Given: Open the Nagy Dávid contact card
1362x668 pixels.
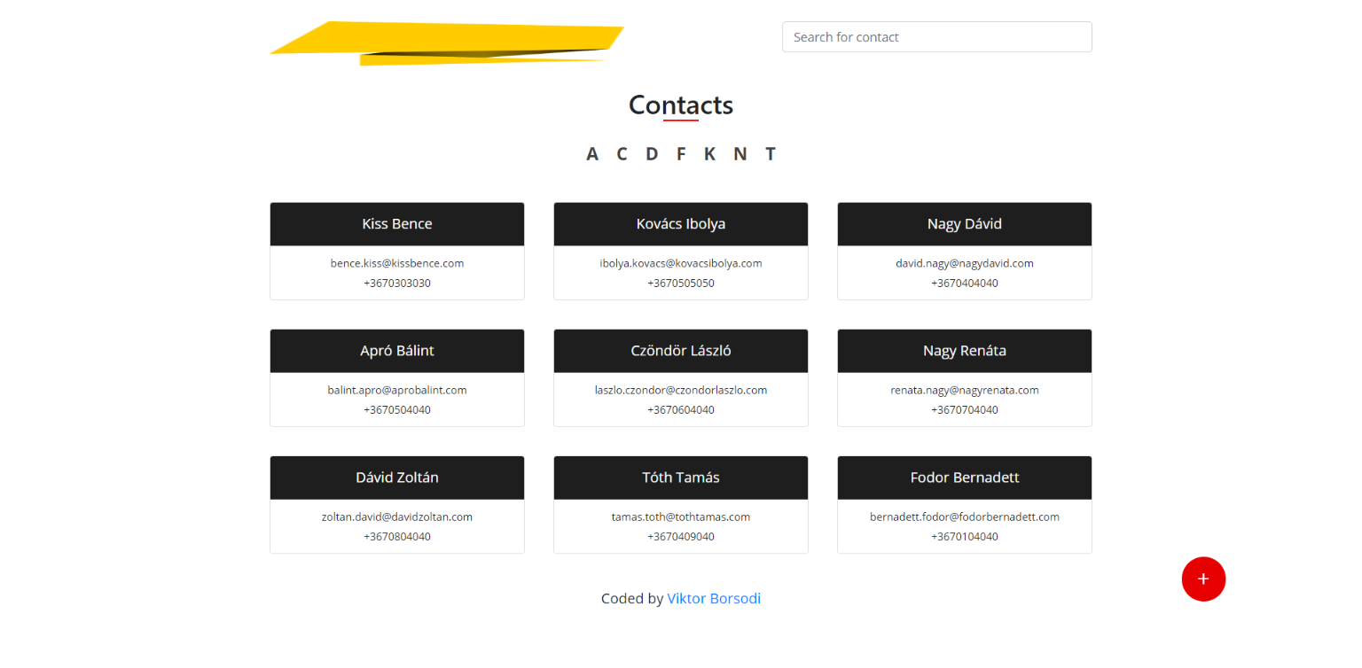Looking at the screenshot, I should [x=965, y=251].
